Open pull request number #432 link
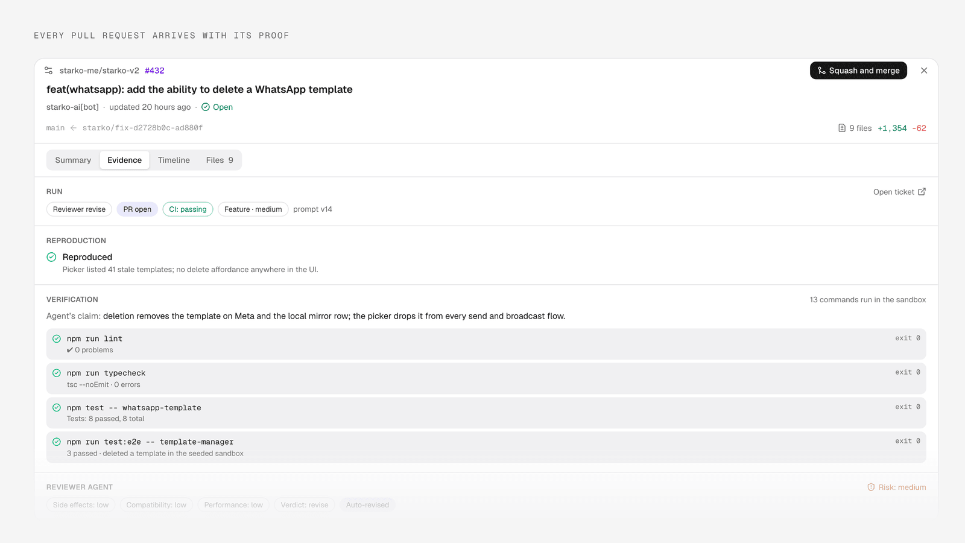 click(154, 71)
